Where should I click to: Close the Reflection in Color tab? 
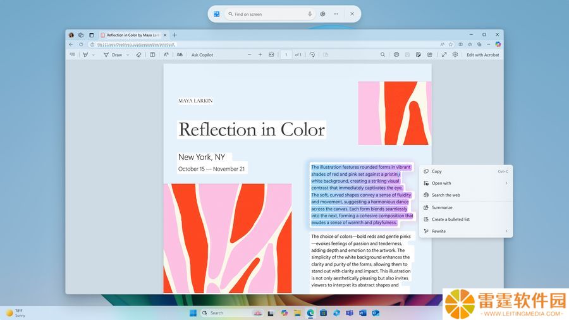[165, 35]
